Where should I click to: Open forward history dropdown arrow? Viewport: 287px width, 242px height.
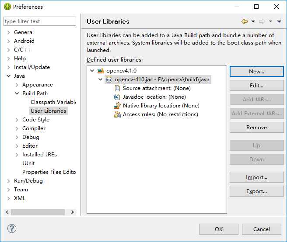pos(270,21)
